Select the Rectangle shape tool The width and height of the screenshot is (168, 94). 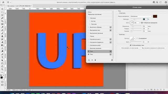[2, 63]
